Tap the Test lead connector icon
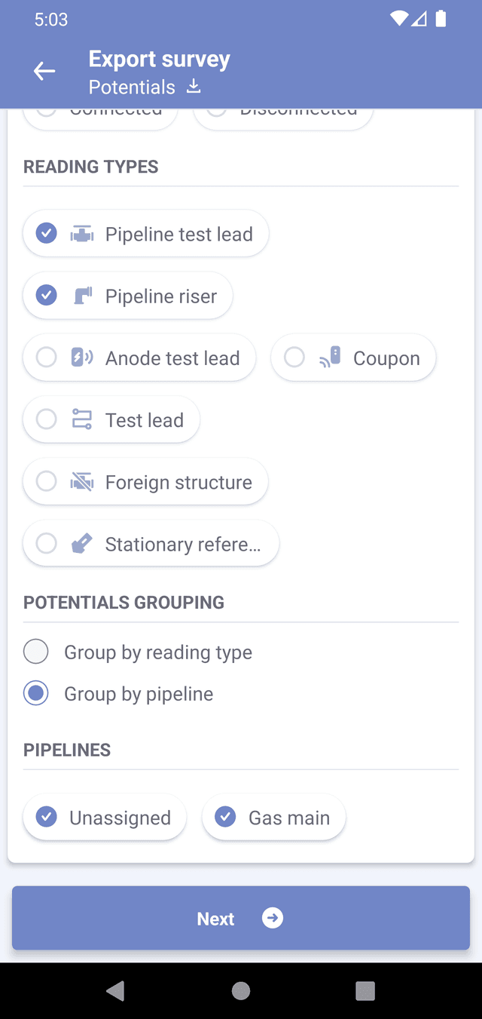The width and height of the screenshot is (482, 1019). tap(81, 419)
